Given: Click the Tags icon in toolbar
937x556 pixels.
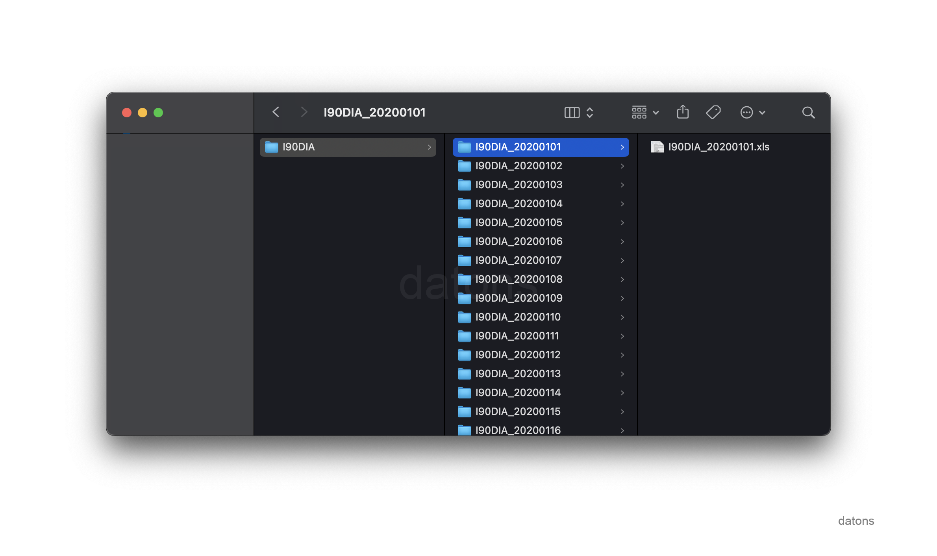Looking at the screenshot, I should 713,112.
